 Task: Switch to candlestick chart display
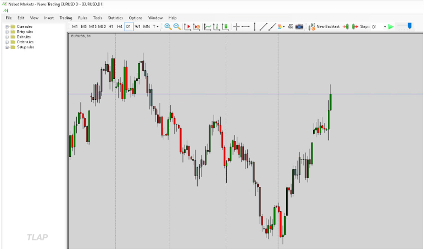(225, 27)
